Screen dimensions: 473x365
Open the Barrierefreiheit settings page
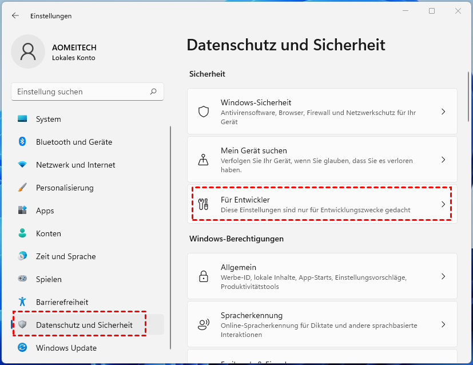click(62, 302)
